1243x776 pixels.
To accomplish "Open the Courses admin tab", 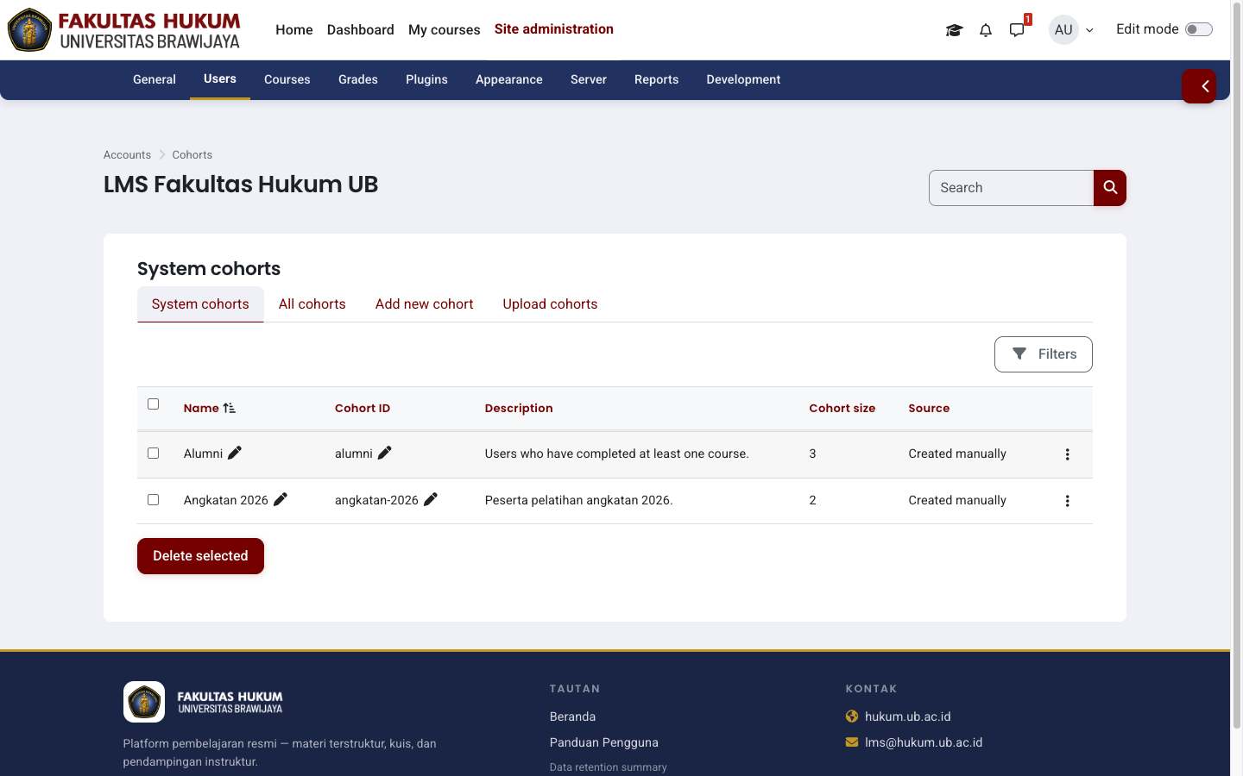I will click(287, 79).
